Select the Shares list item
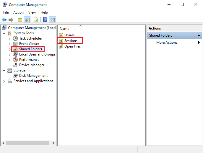The height and width of the screenshot is (153, 203). 69,35
